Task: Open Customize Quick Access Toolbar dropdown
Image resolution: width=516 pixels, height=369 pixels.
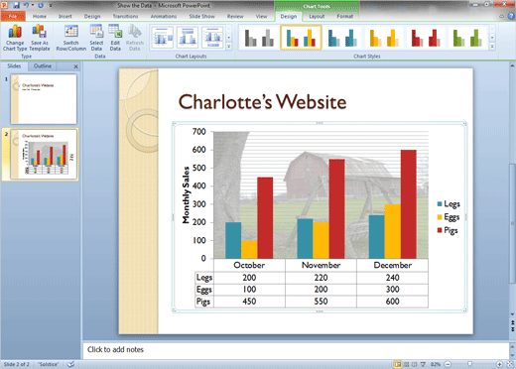Action: pos(51,5)
